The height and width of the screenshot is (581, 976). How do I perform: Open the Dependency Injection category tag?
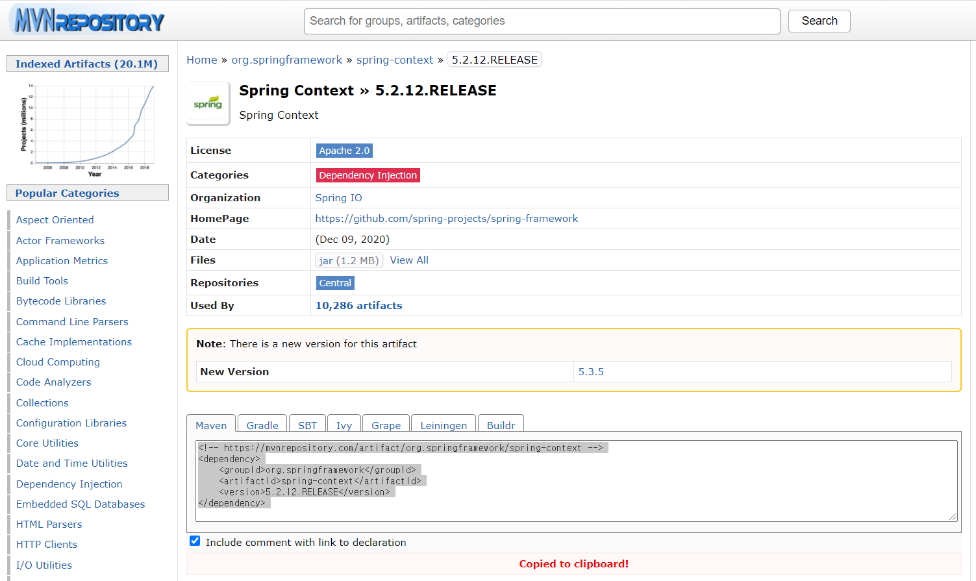point(368,175)
